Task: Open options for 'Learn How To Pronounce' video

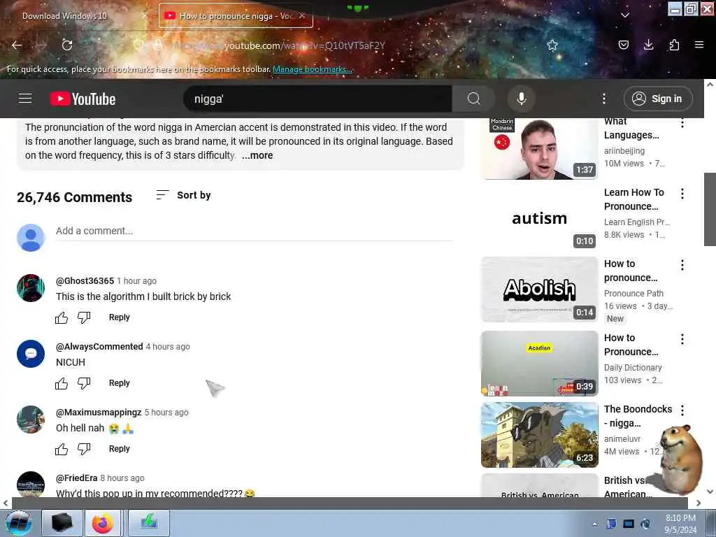Action: [682, 194]
